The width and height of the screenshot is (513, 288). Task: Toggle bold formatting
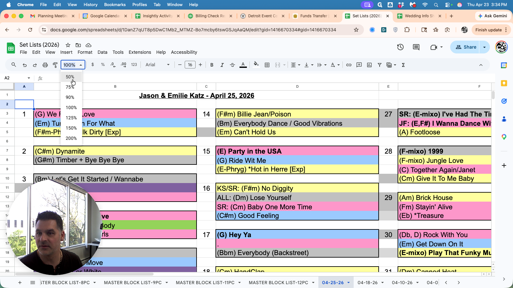[212, 65]
